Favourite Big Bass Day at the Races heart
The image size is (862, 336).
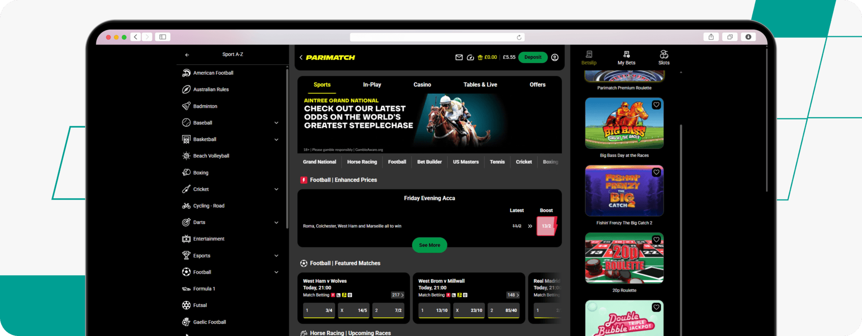tap(656, 105)
